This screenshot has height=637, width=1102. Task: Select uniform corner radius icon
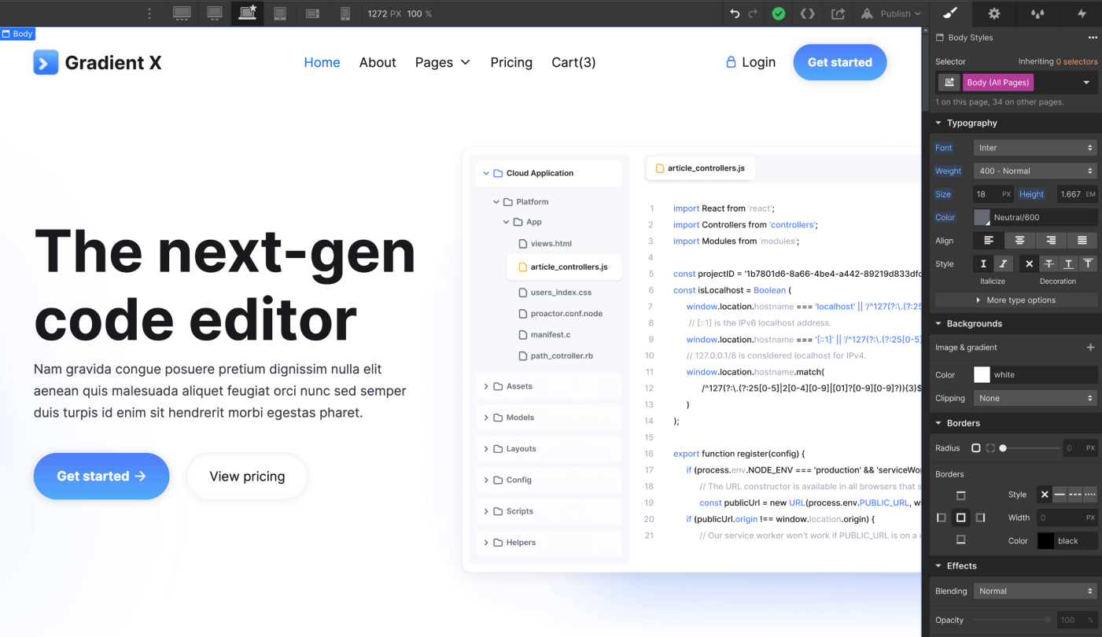(976, 448)
